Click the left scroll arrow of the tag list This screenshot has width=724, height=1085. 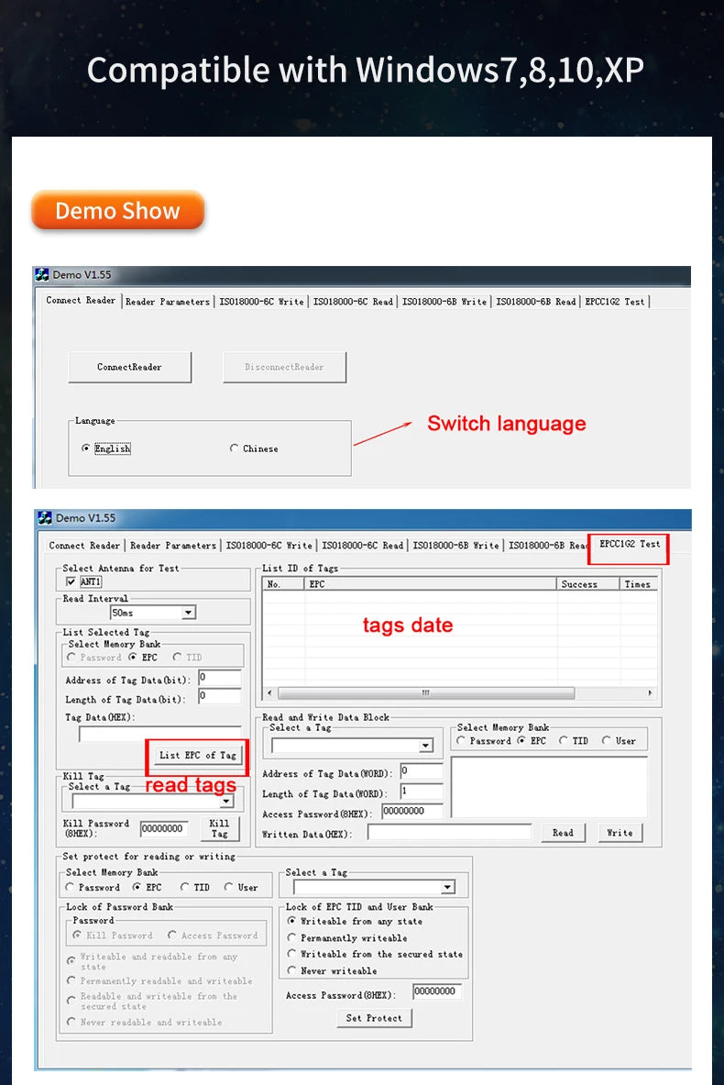pyautogui.click(x=269, y=693)
